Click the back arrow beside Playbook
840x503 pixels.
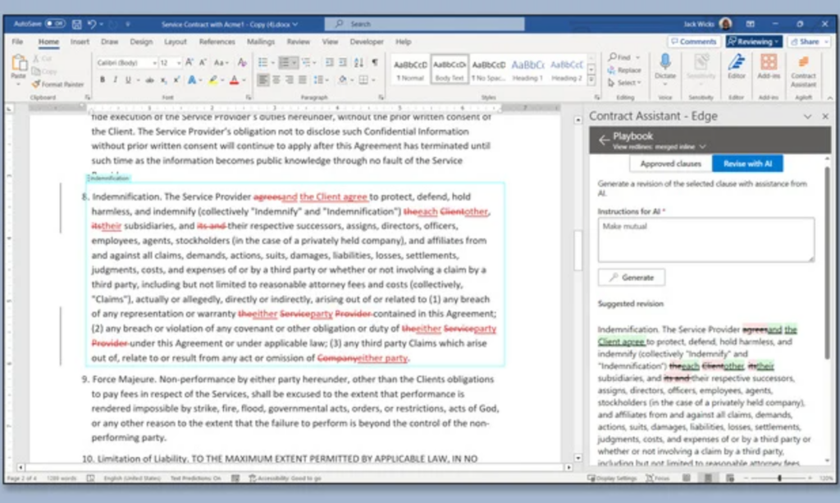pos(604,140)
